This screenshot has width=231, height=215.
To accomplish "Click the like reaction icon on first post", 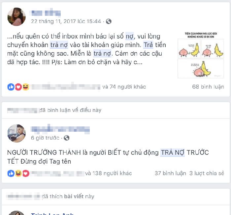I will [x=11, y=87].
